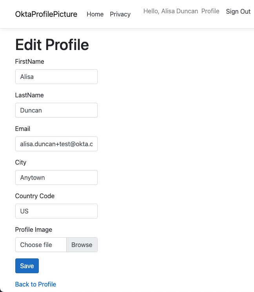Select the Email address input field
This screenshot has height=292, width=254.
click(x=56, y=144)
